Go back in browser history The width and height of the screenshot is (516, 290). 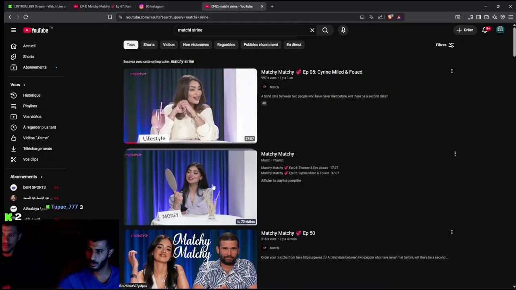click(x=10, y=17)
